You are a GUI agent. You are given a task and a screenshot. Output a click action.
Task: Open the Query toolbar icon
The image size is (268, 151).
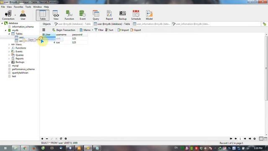tap(96, 15)
